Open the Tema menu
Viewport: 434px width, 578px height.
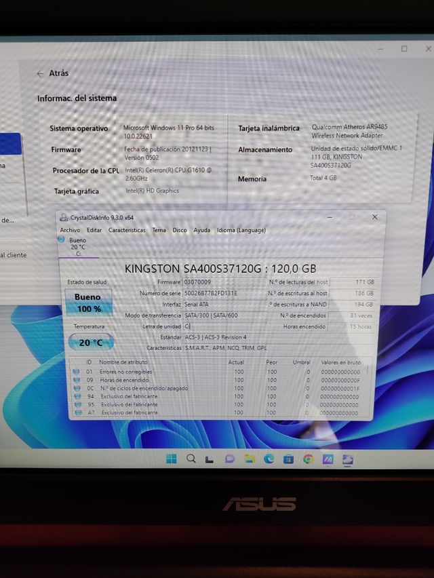(159, 230)
